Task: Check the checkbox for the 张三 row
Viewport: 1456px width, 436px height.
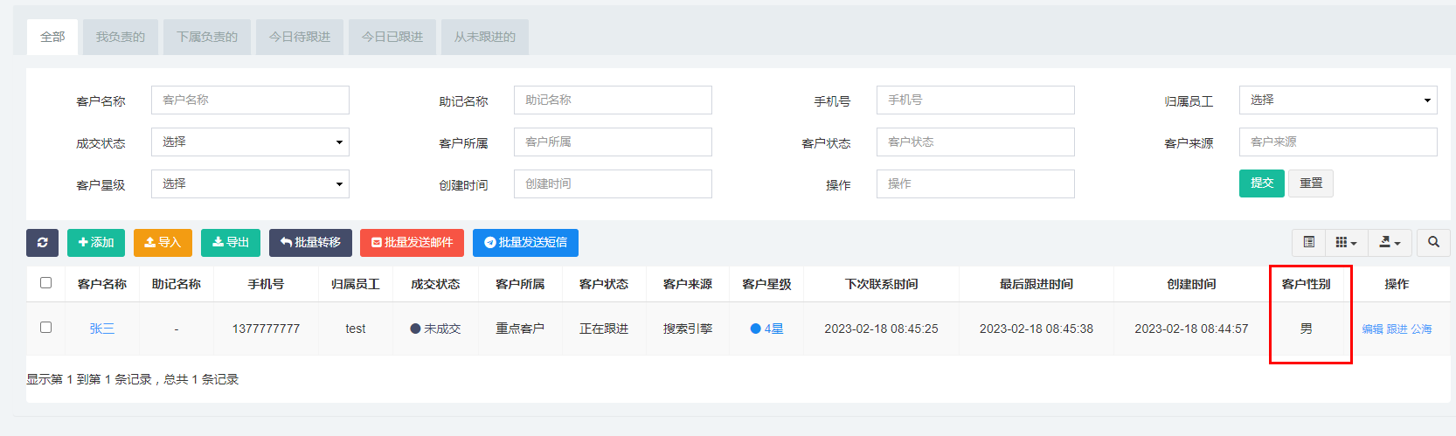Action: [x=45, y=327]
